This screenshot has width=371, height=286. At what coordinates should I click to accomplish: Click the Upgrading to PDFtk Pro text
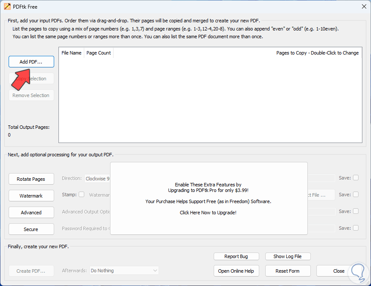point(208,190)
